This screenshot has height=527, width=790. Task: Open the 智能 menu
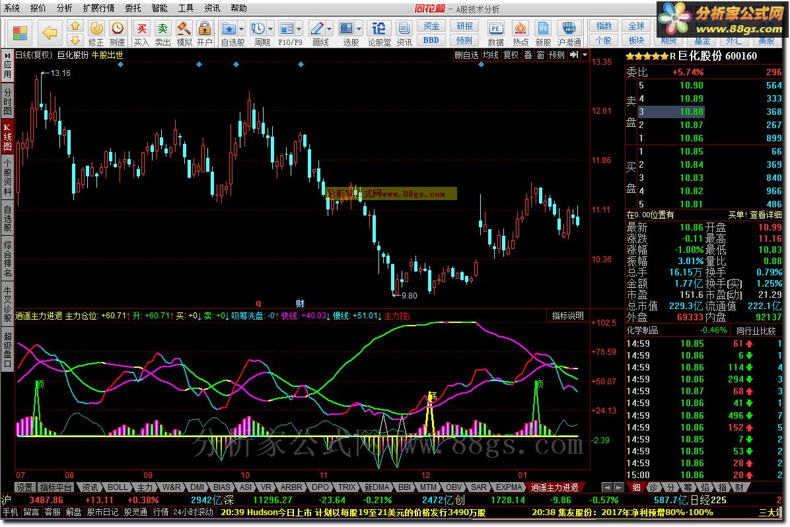click(x=159, y=8)
